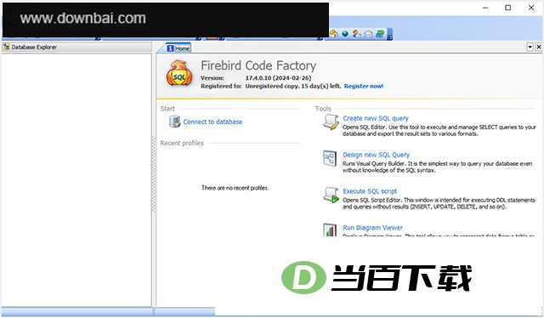Click the 'There are no recent profiles.' text

[235, 188]
